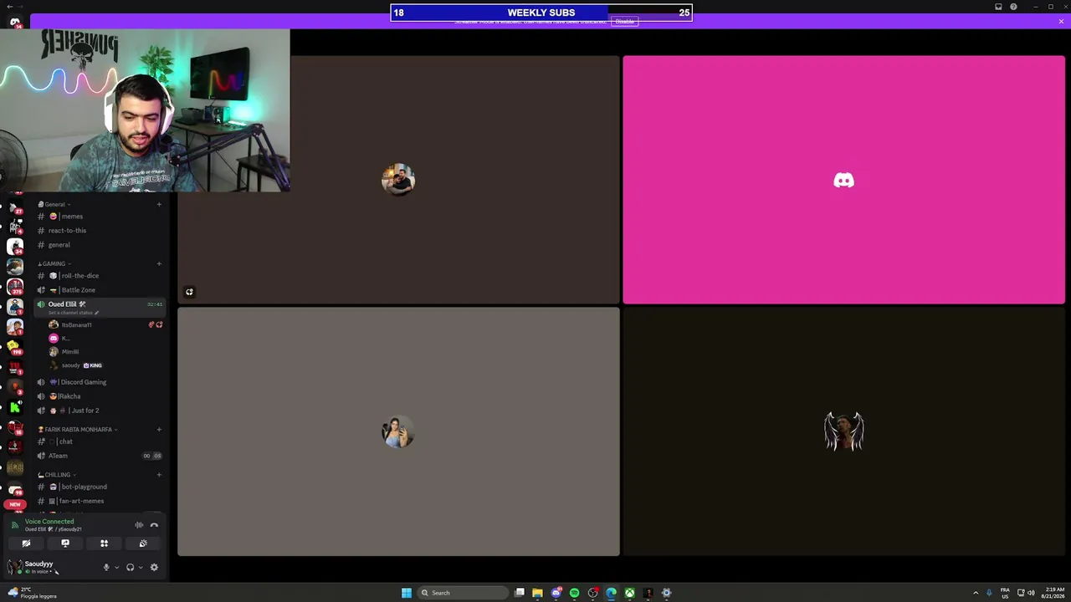1071x602 pixels.
Task: Collapse the General category
Action: point(54,204)
